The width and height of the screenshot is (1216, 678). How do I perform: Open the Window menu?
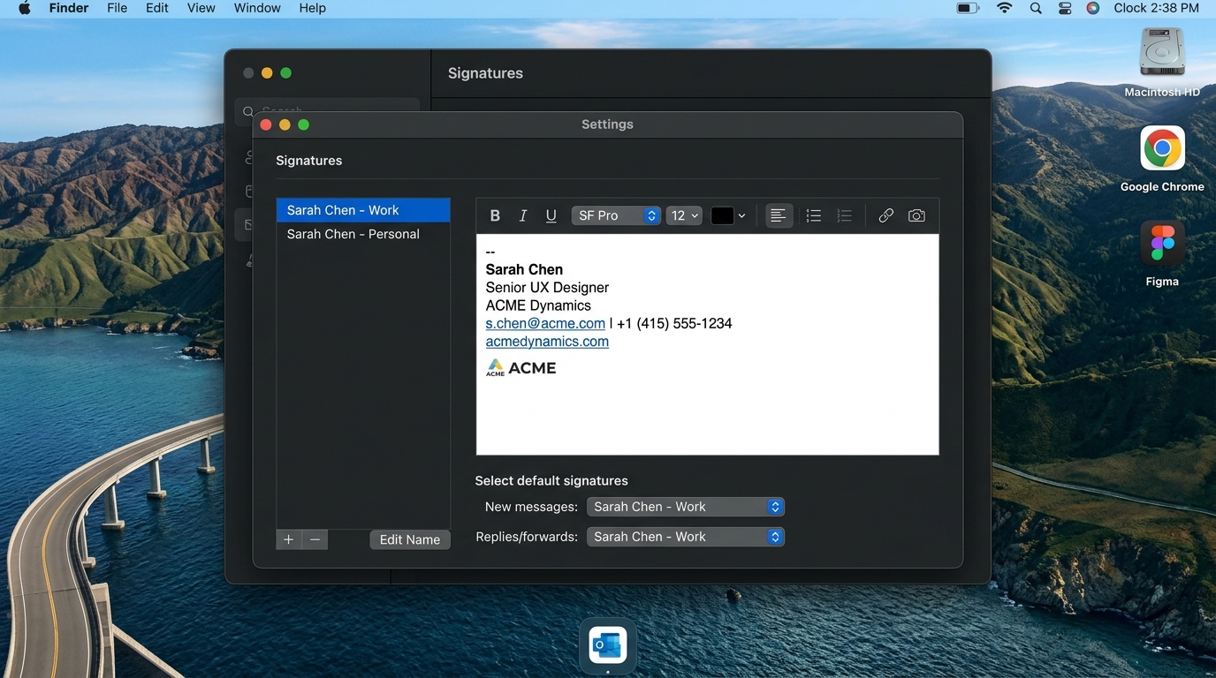point(257,8)
